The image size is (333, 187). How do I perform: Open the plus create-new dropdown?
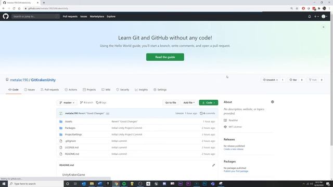[x=316, y=17]
